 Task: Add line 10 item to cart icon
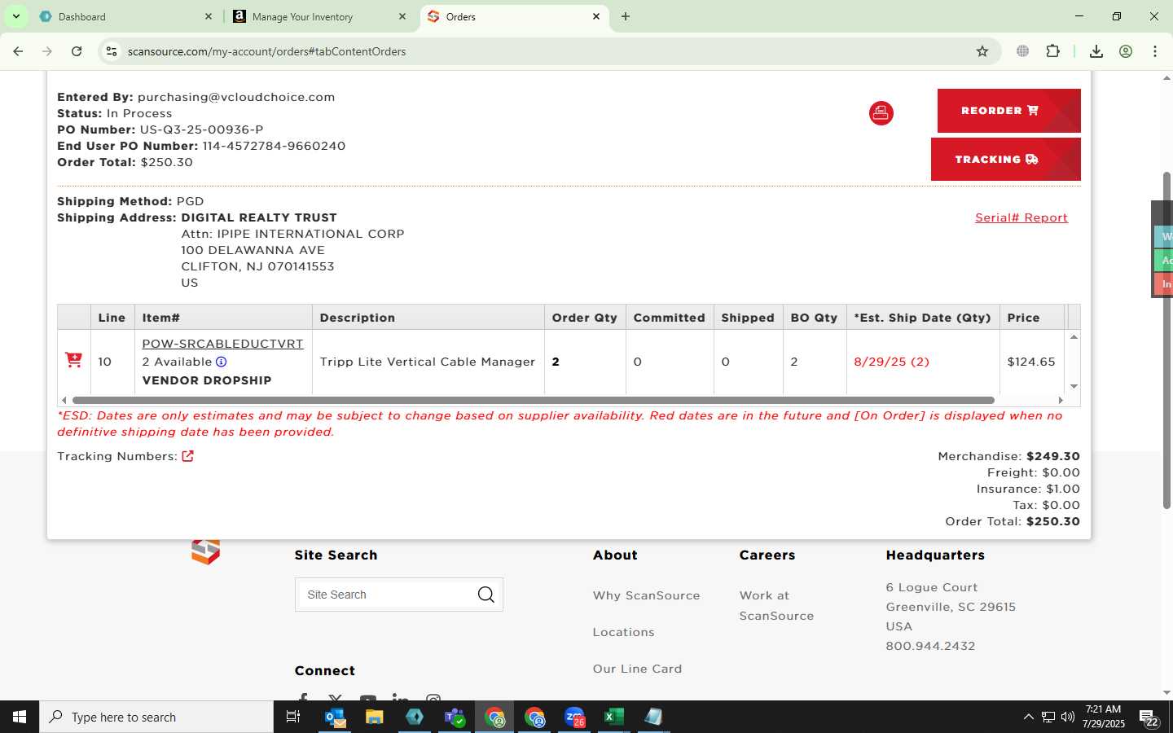click(x=73, y=360)
